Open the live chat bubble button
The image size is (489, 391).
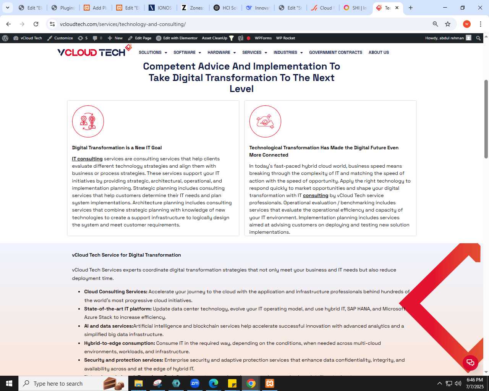470,362
